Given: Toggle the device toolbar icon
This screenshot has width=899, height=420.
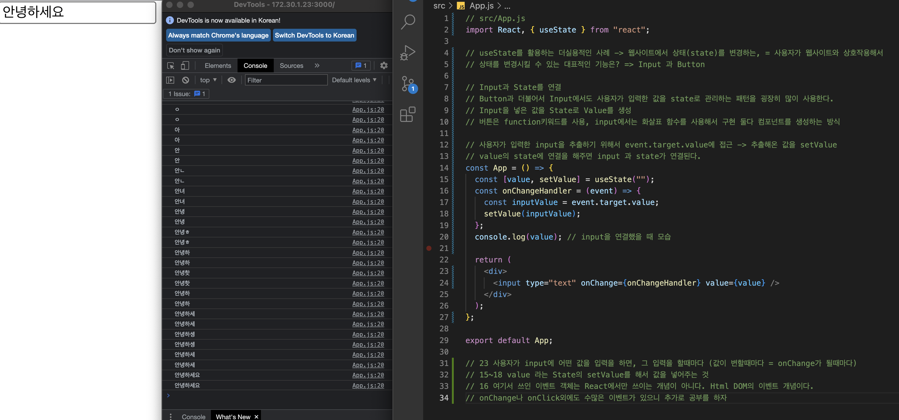Looking at the screenshot, I should 185,65.
